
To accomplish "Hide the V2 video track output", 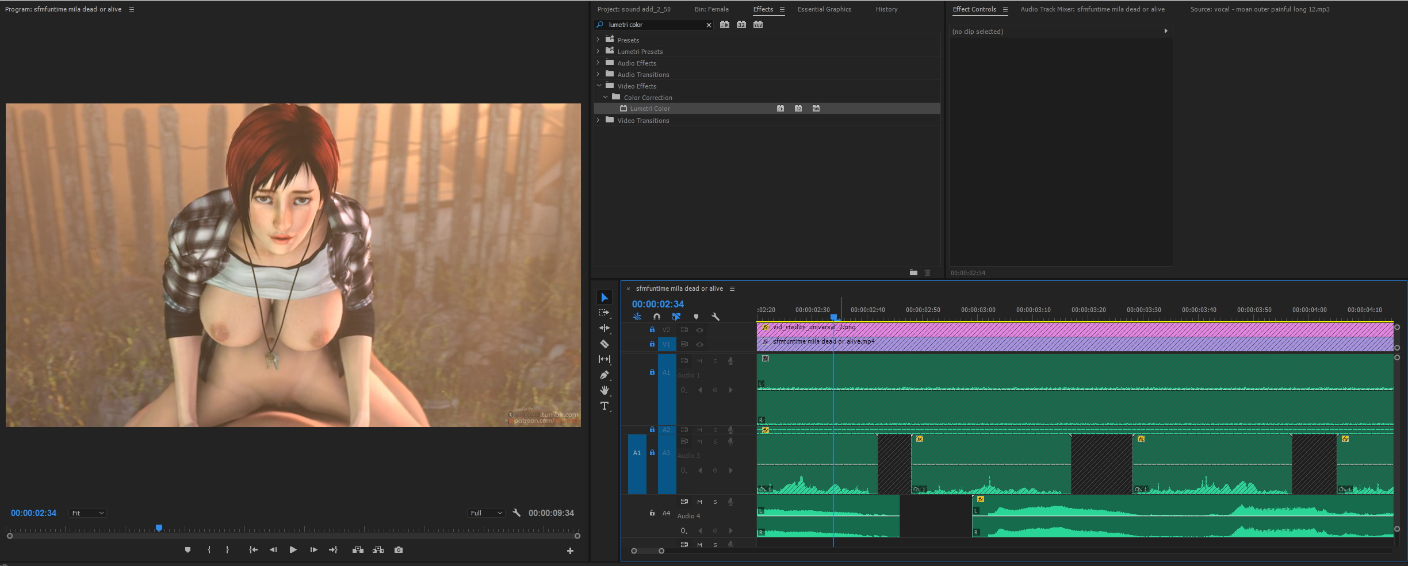I will pos(699,330).
